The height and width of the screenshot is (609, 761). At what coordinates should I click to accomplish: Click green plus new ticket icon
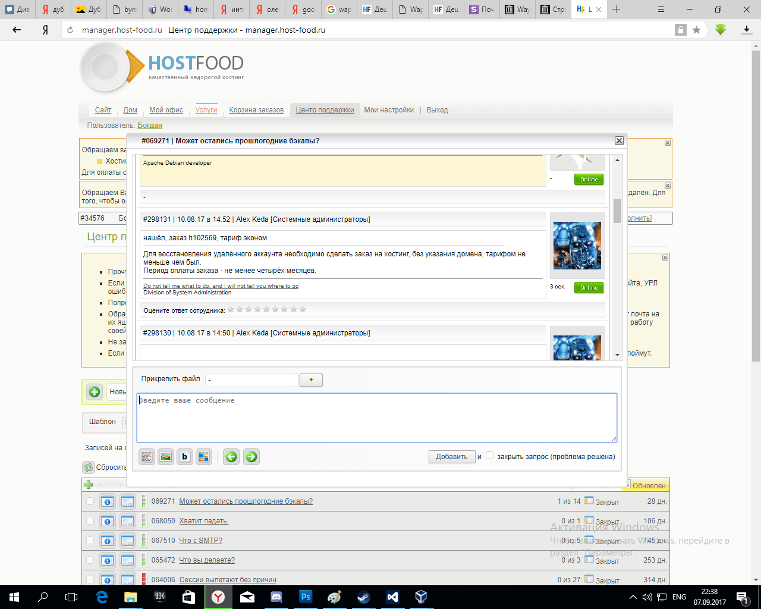[x=95, y=392]
